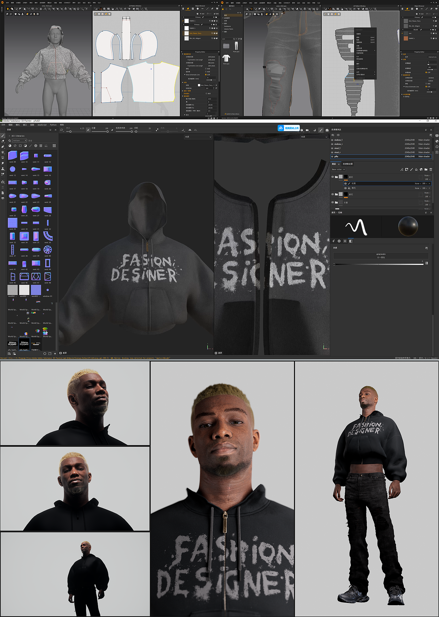Hide the 绘画 paint effect layer
Image resolution: width=439 pixels, height=617 pixels.
345,184
